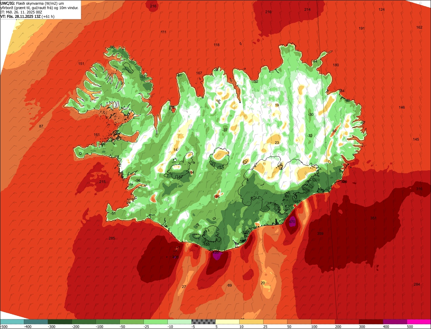Screen dimensions: 431x329
Task: Click the "-51" map value
Action: tap(113, 214)
